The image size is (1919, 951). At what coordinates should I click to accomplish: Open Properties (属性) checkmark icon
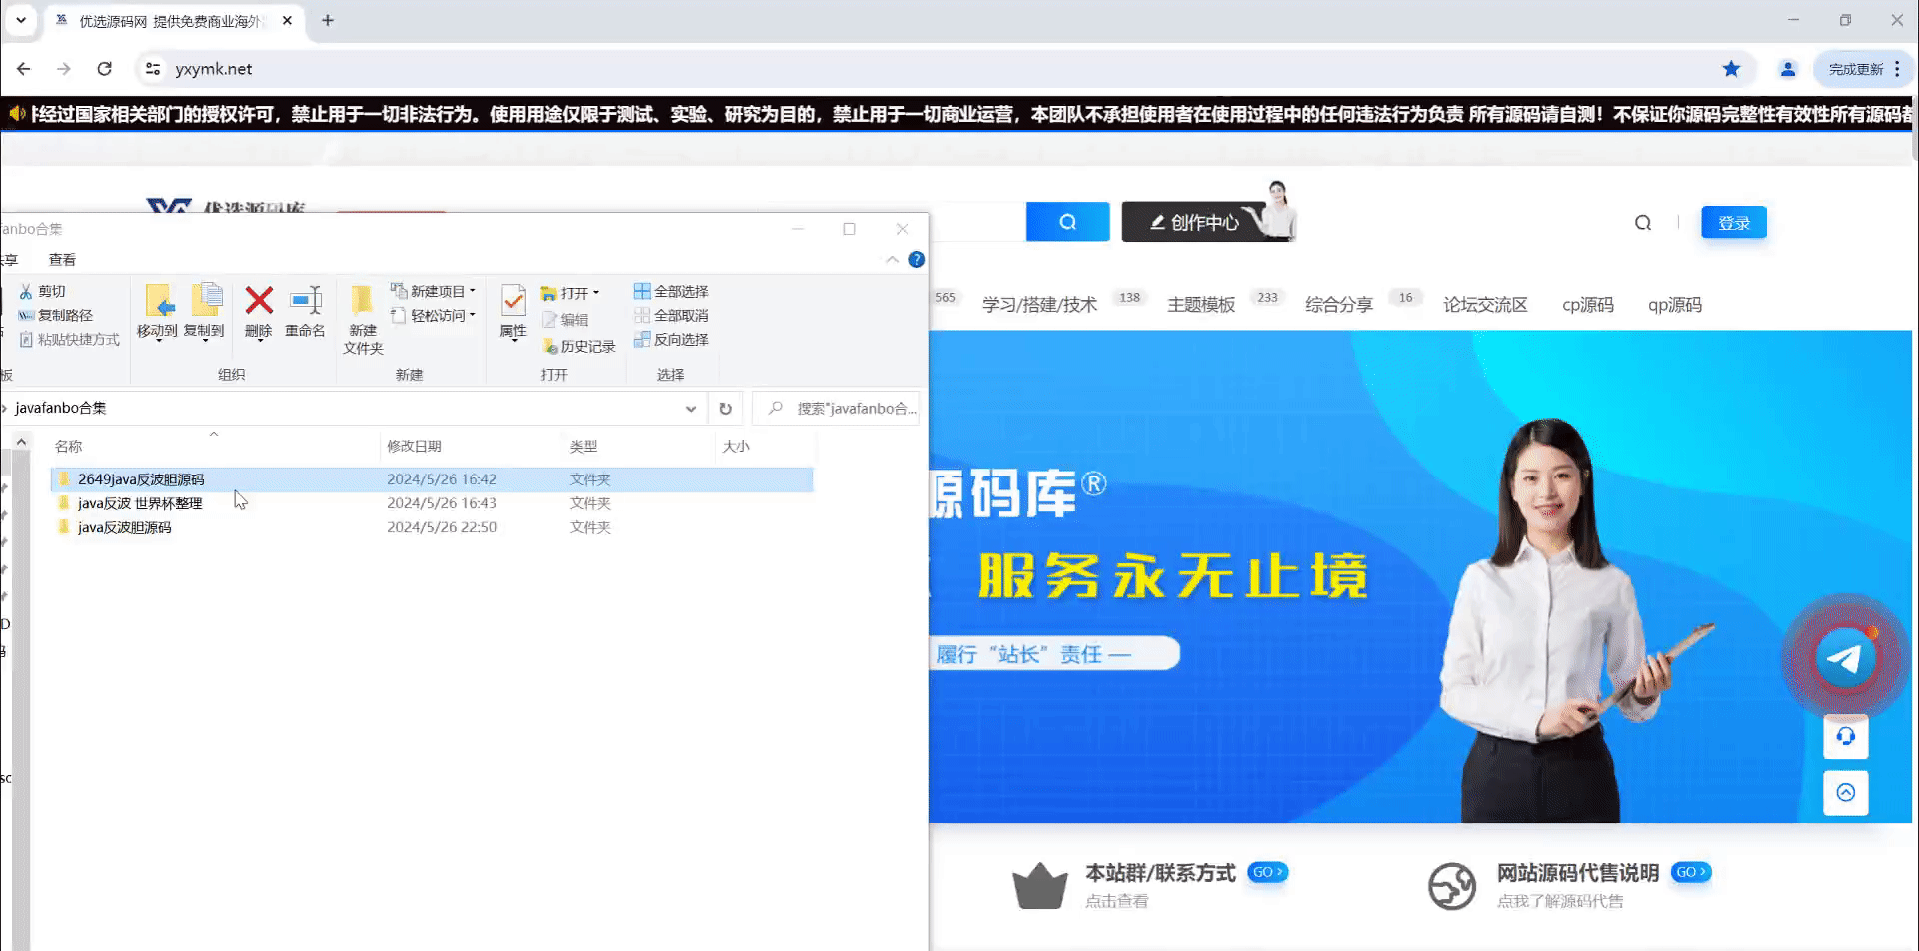tap(513, 300)
